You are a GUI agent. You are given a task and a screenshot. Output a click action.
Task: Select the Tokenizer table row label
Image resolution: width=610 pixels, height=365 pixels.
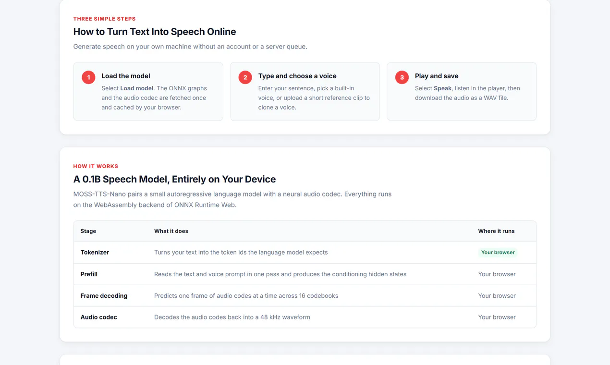tap(95, 252)
